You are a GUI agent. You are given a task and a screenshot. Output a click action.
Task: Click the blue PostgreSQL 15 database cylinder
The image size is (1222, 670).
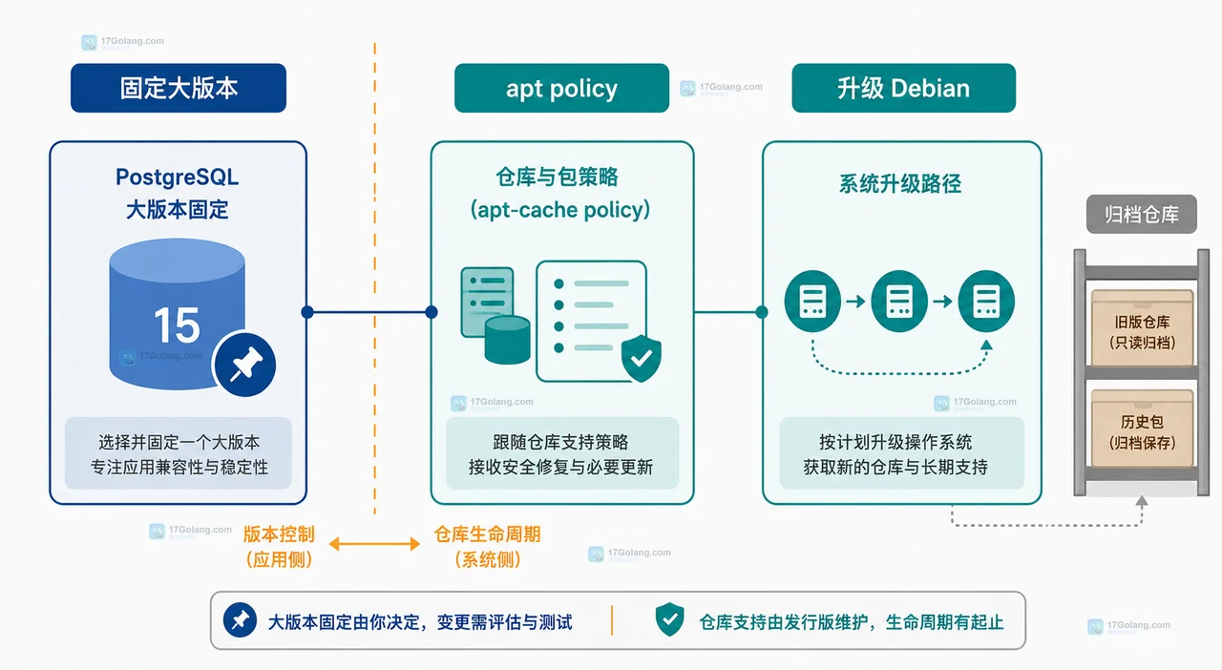[178, 314]
